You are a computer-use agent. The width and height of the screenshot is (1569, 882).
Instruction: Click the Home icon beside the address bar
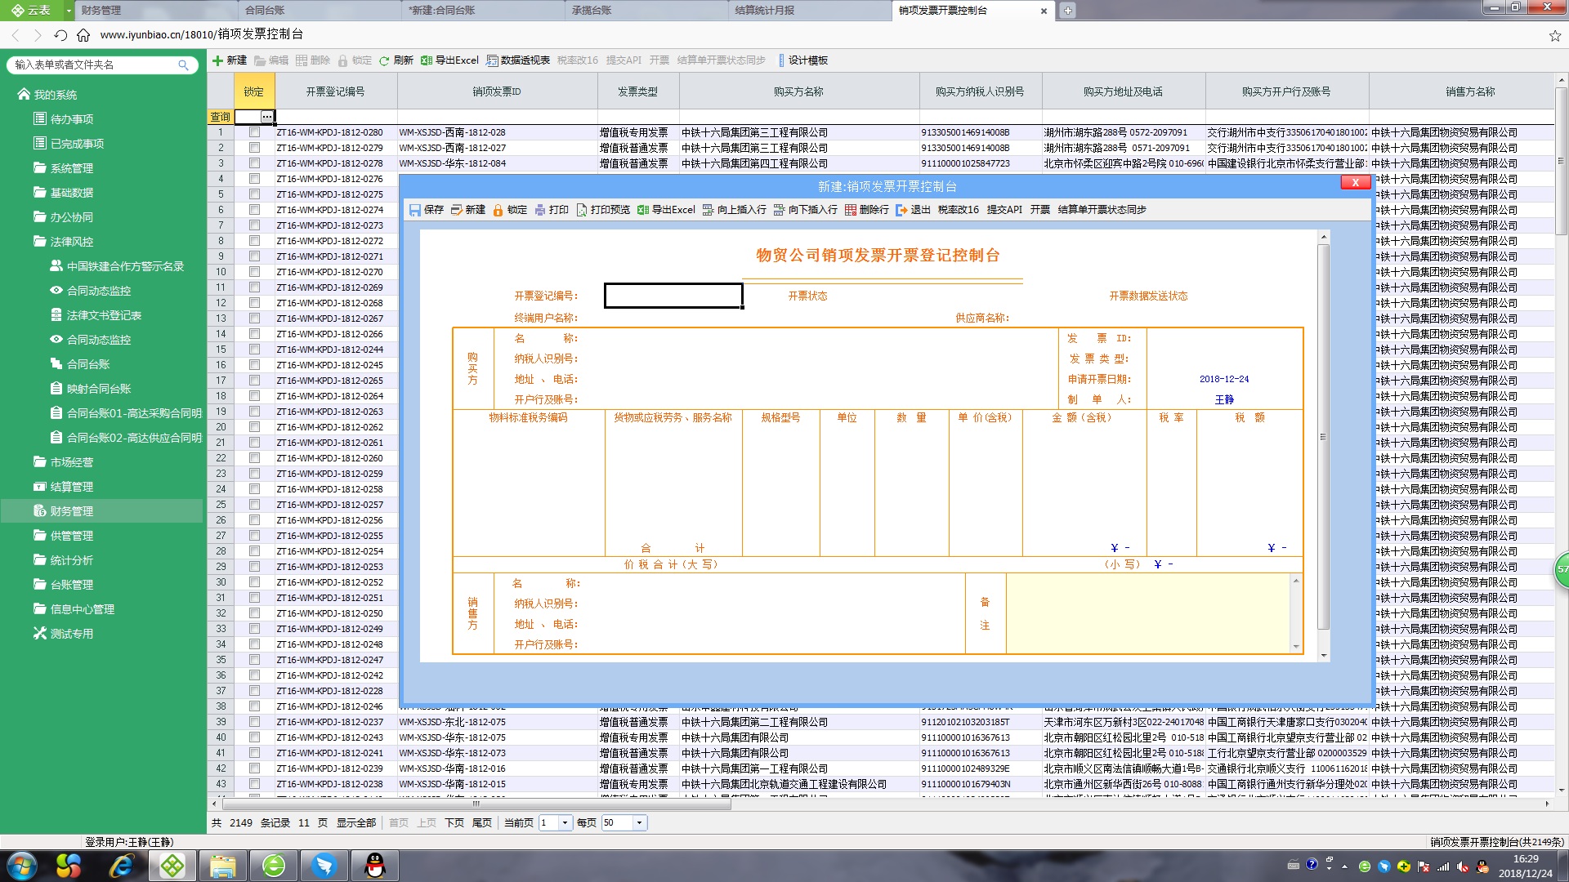(x=83, y=35)
